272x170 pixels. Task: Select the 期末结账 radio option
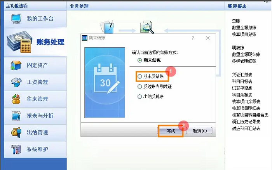tap(140, 61)
